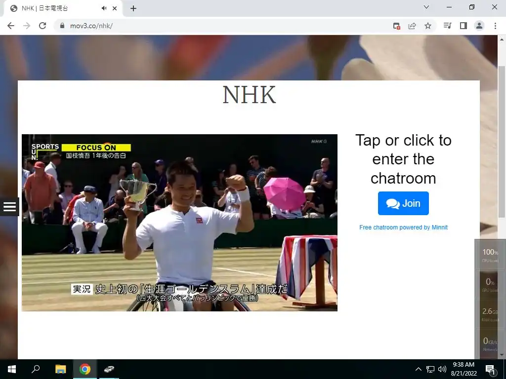Viewport: 506px width, 379px height.
Task: Open the car icon app in the taskbar
Action: click(x=109, y=369)
